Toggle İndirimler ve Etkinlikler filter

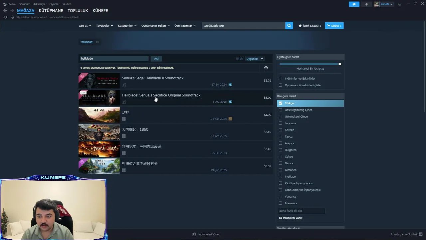280,79
